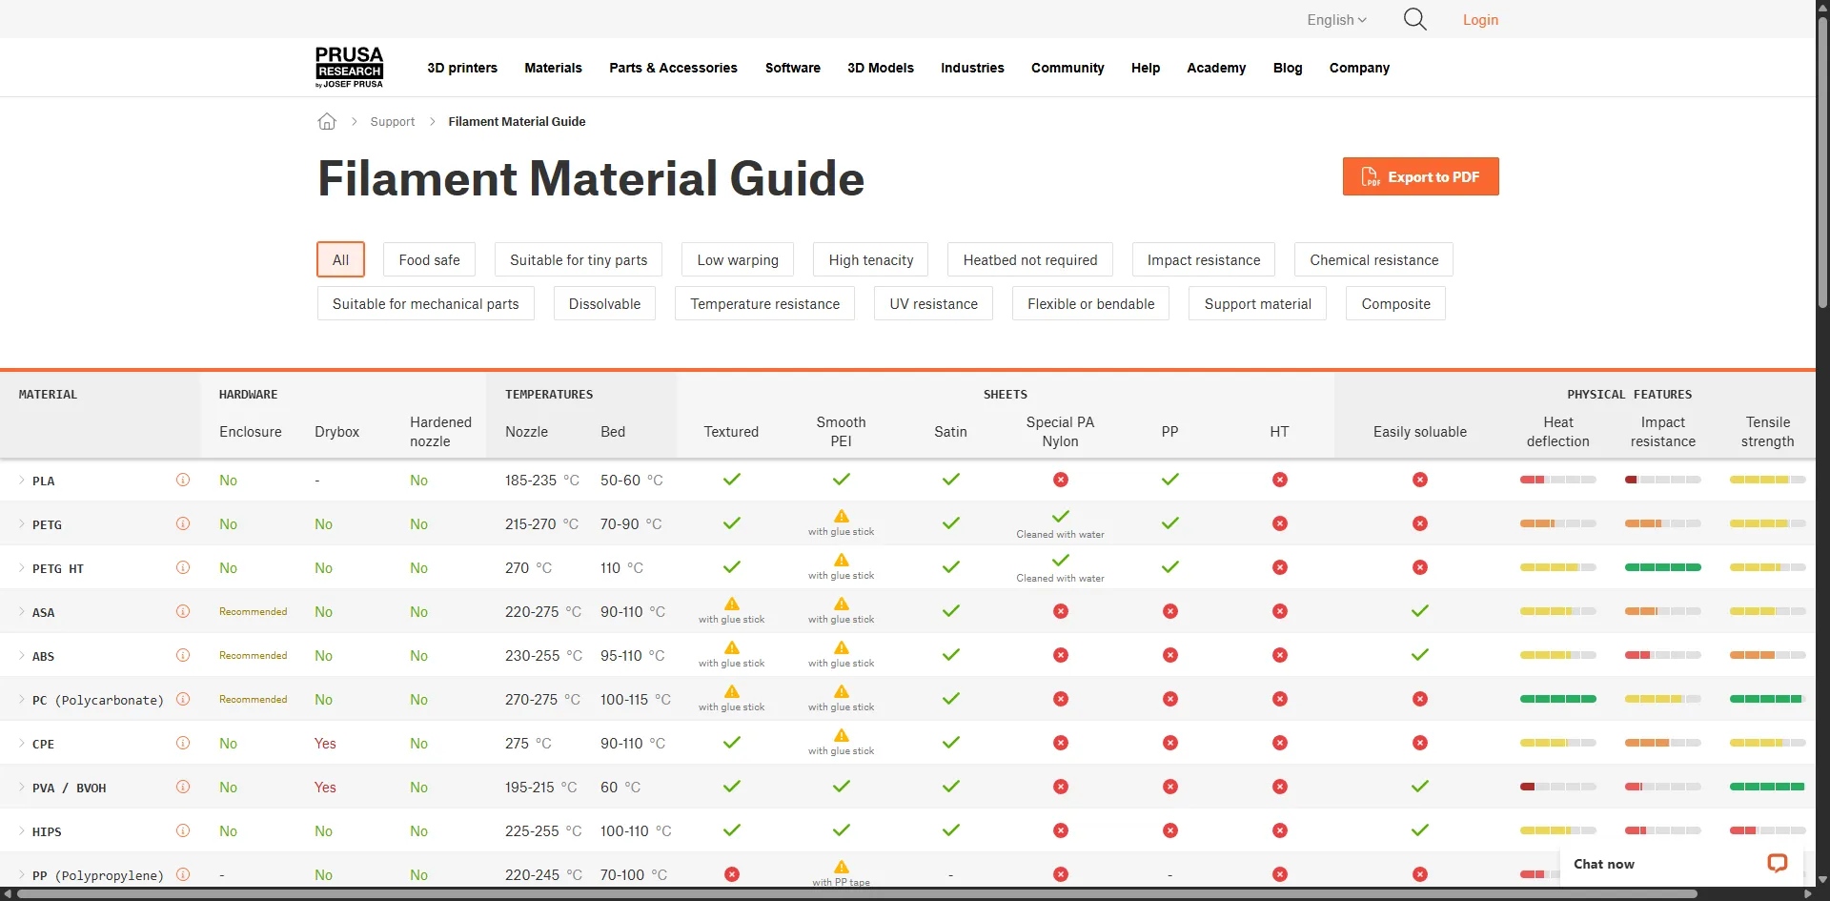
Task: Show PETG HT info icon details
Action: (x=183, y=567)
